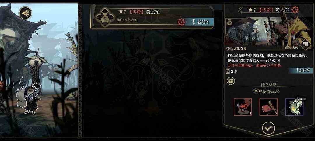Click the 新任务 label in the detail panel
This screenshot has height=141, width=315.
click(301, 70)
